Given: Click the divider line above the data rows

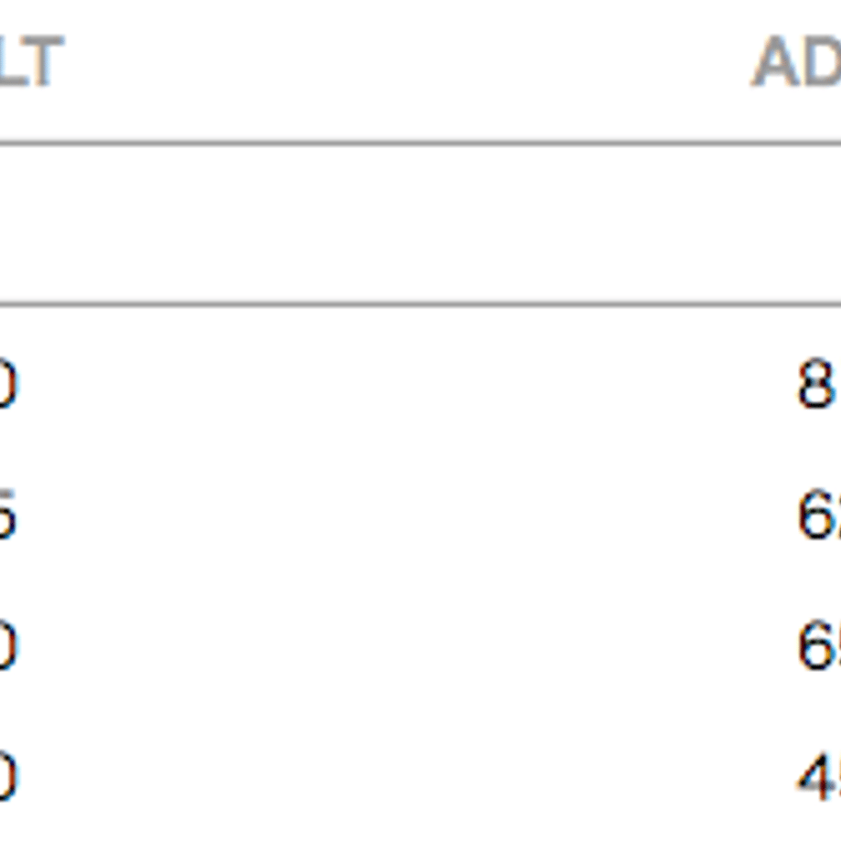Looking at the screenshot, I should coord(420,304).
